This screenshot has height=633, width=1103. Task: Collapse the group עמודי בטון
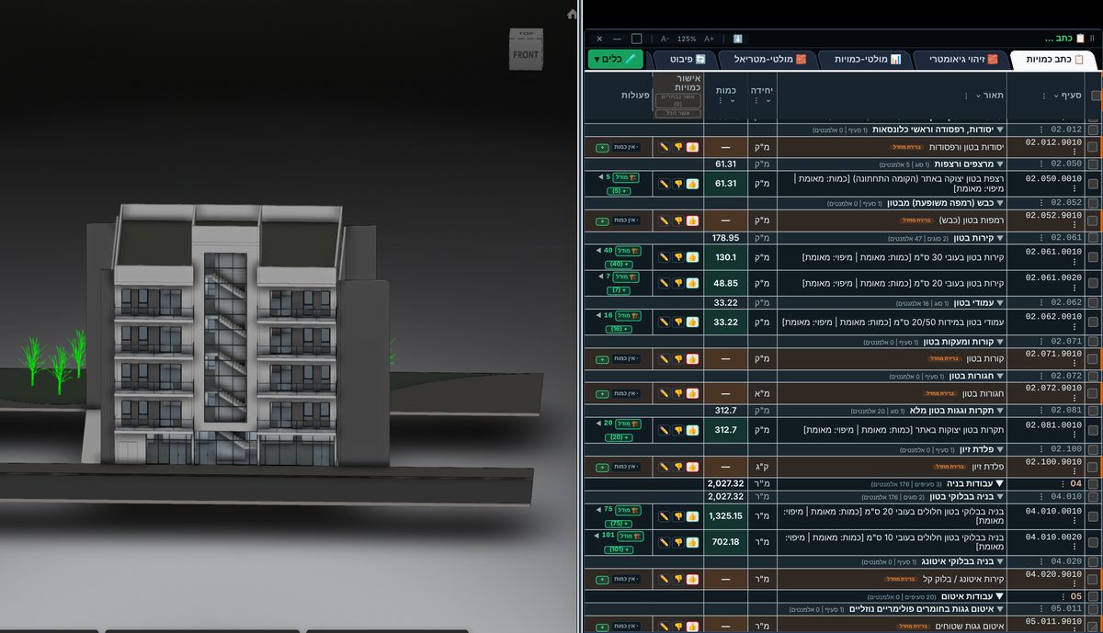point(1000,302)
